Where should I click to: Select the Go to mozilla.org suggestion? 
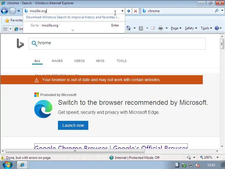[74, 25]
